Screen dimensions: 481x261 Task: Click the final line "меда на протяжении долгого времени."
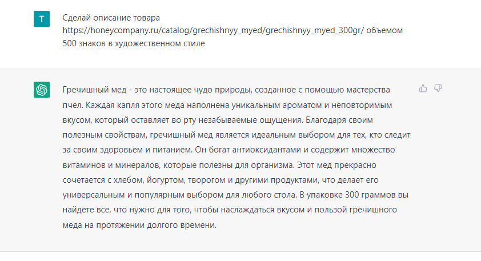(x=139, y=225)
